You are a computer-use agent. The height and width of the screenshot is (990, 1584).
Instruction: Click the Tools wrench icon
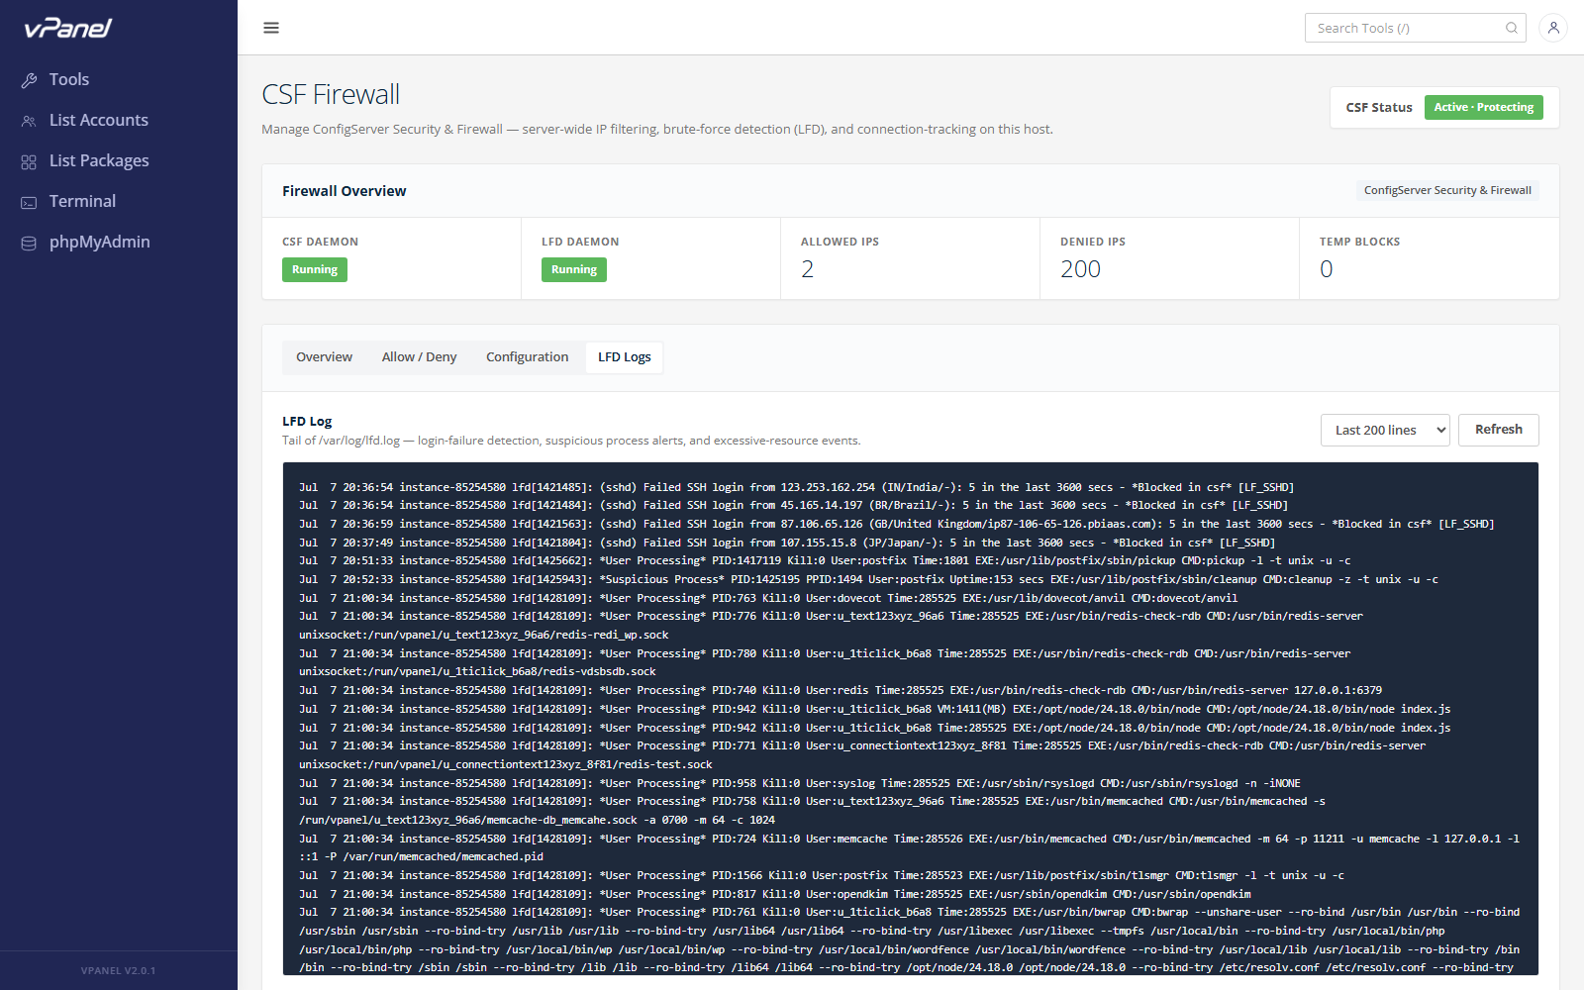[29, 80]
